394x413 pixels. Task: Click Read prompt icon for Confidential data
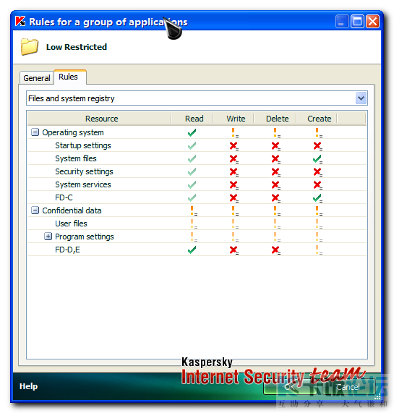coord(194,210)
